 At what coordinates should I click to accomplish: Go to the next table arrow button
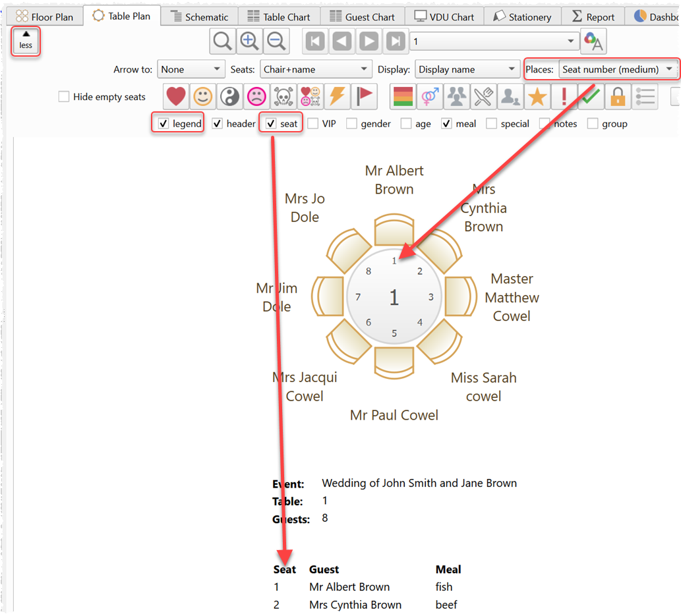tap(369, 42)
